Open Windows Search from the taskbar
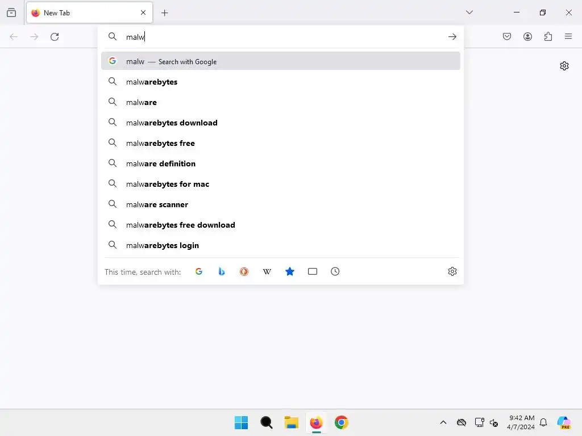The image size is (582, 436). [267, 422]
